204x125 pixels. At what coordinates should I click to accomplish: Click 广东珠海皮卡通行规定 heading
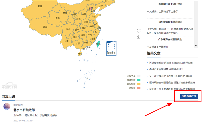click(x=170, y=39)
